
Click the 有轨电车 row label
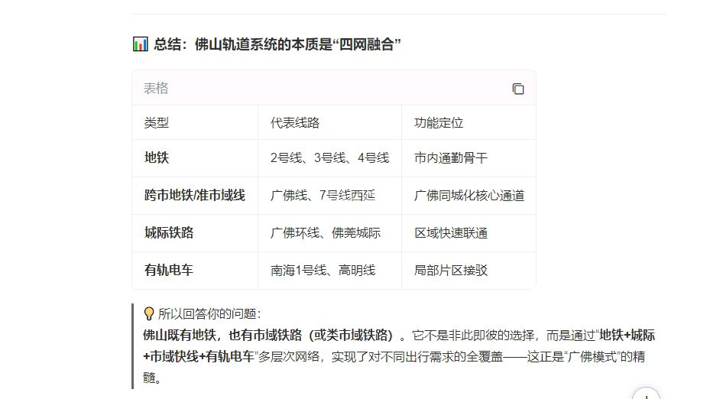click(x=169, y=271)
